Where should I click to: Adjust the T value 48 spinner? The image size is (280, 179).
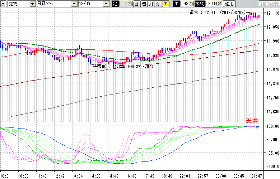(x=191, y=4)
